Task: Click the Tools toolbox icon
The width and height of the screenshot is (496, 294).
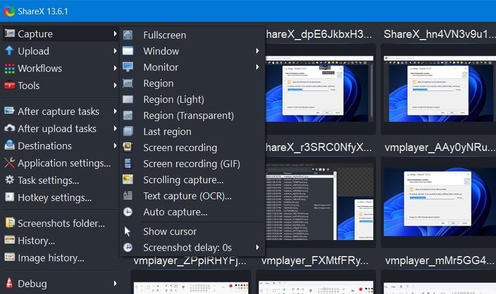Action: 10,85
